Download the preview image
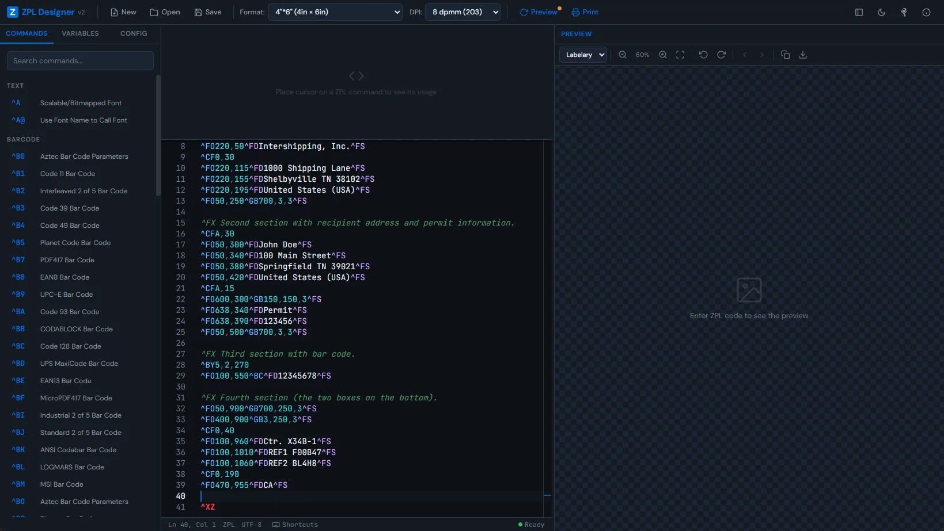 coord(803,54)
